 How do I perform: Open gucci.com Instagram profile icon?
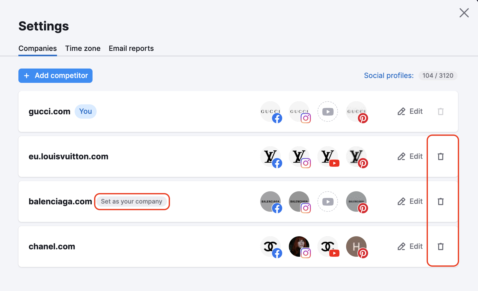[x=300, y=112]
